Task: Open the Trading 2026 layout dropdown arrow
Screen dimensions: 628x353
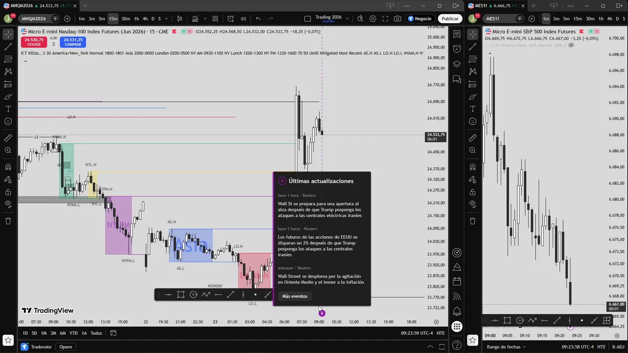Action: click(346, 19)
